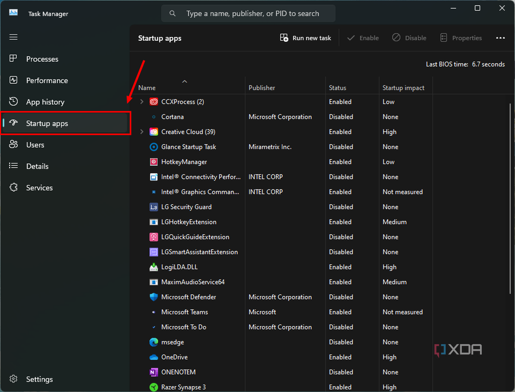Click the Creative Cloud app icon
Image resolution: width=515 pixels, height=392 pixels.
(x=154, y=132)
